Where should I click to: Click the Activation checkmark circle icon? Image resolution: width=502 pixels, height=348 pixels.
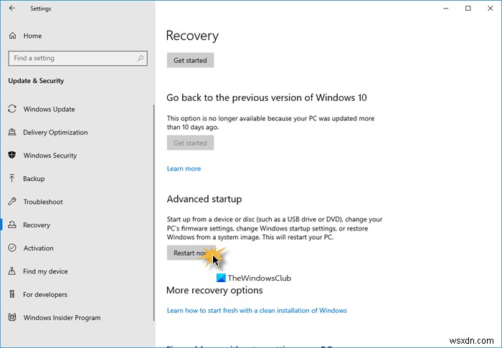click(12, 248)
